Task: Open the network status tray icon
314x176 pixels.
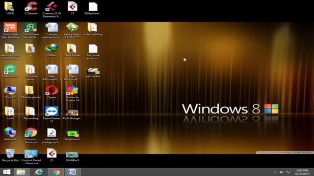Action: point(288,172)
